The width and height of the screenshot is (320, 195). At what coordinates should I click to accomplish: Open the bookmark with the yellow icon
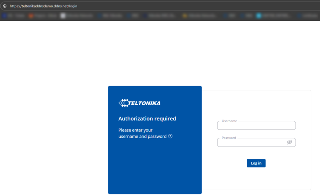tap(185, 16)
